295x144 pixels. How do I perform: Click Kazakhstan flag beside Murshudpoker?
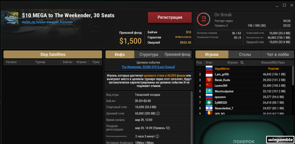pos(209,91)
